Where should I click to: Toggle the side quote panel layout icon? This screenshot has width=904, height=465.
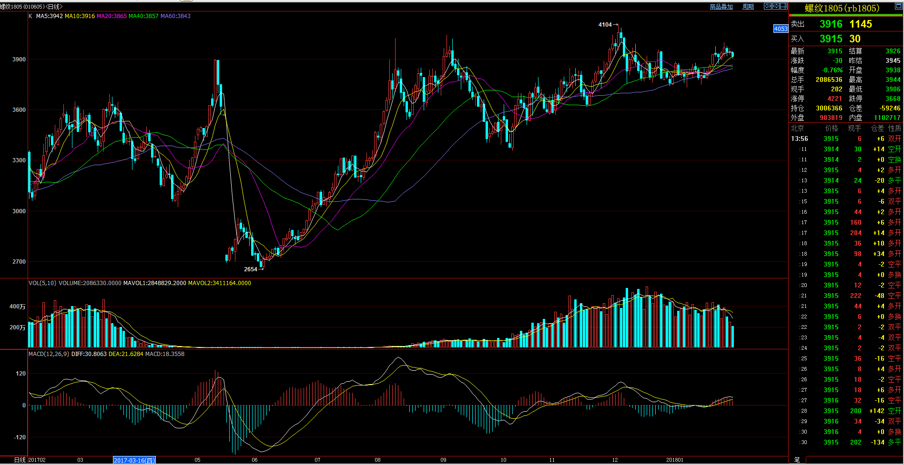click(x=783, y=6)
